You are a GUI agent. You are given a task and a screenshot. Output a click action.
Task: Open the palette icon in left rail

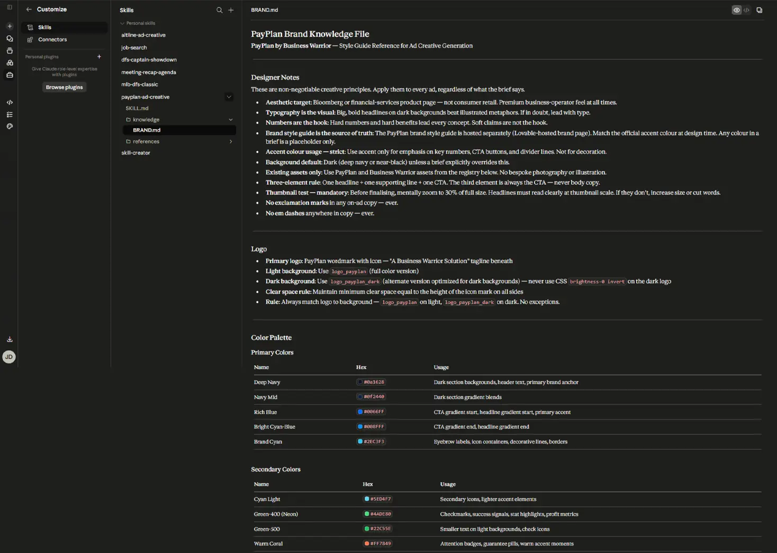point(10,126)
